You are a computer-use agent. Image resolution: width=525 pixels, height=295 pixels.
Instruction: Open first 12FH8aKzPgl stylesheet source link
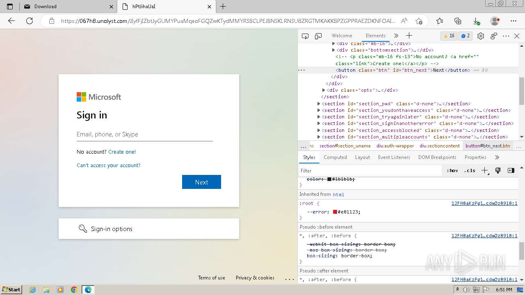[x=484, y=203]
